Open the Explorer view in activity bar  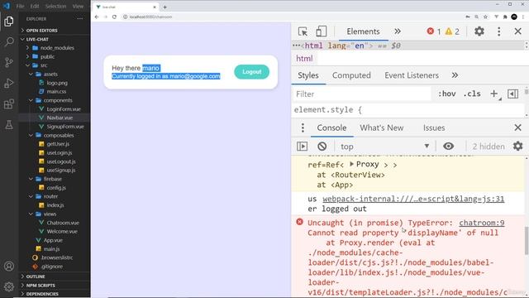tap(9, 22)
